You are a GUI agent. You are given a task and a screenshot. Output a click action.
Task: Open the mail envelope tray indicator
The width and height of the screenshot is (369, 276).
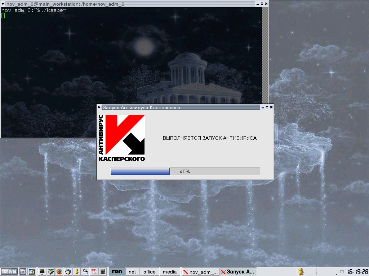[342, 272]
